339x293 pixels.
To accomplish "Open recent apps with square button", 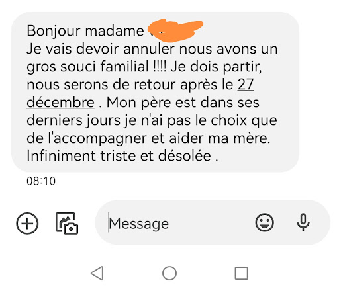I will [x=241, y=273].
